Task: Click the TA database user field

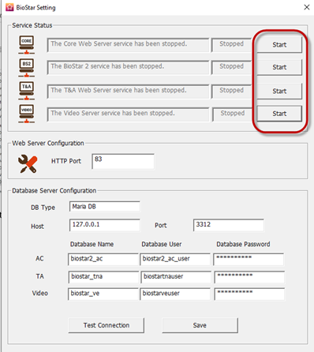Action: pyautogui.click(x=176, y=277)
